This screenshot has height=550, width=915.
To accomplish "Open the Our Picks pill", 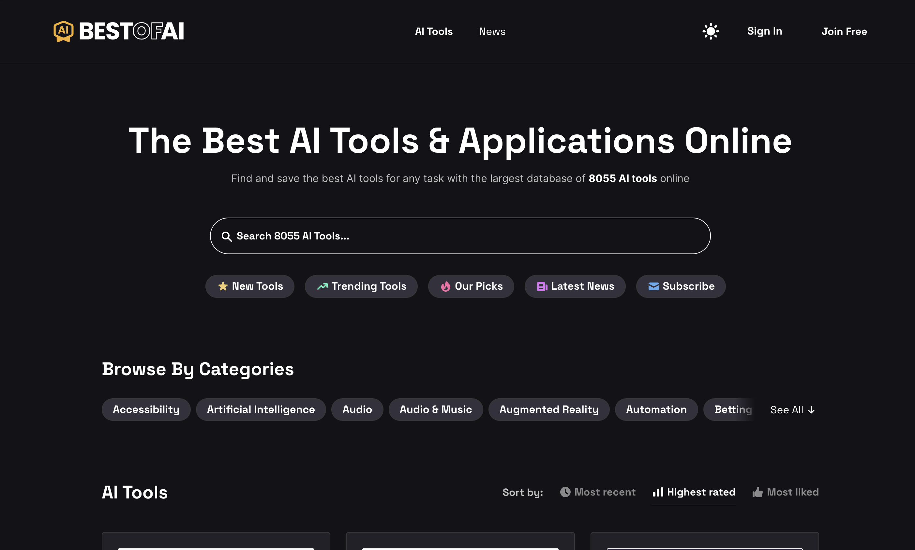I will tap(471, 286).
